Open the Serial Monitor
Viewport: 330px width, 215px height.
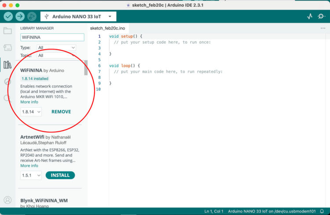point(322,16)
